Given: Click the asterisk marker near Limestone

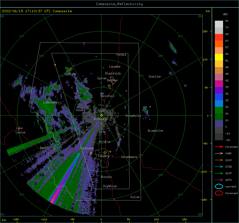Looking at the screenshot, I should [x=50, y=100].
